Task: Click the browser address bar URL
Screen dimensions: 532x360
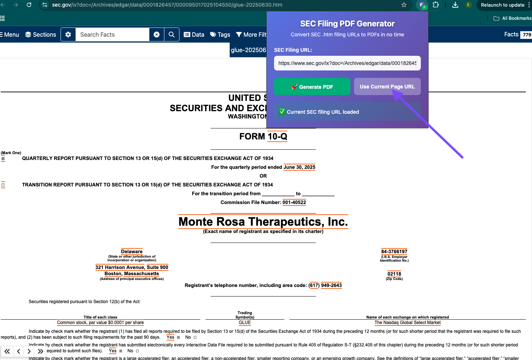Action: 167,5
